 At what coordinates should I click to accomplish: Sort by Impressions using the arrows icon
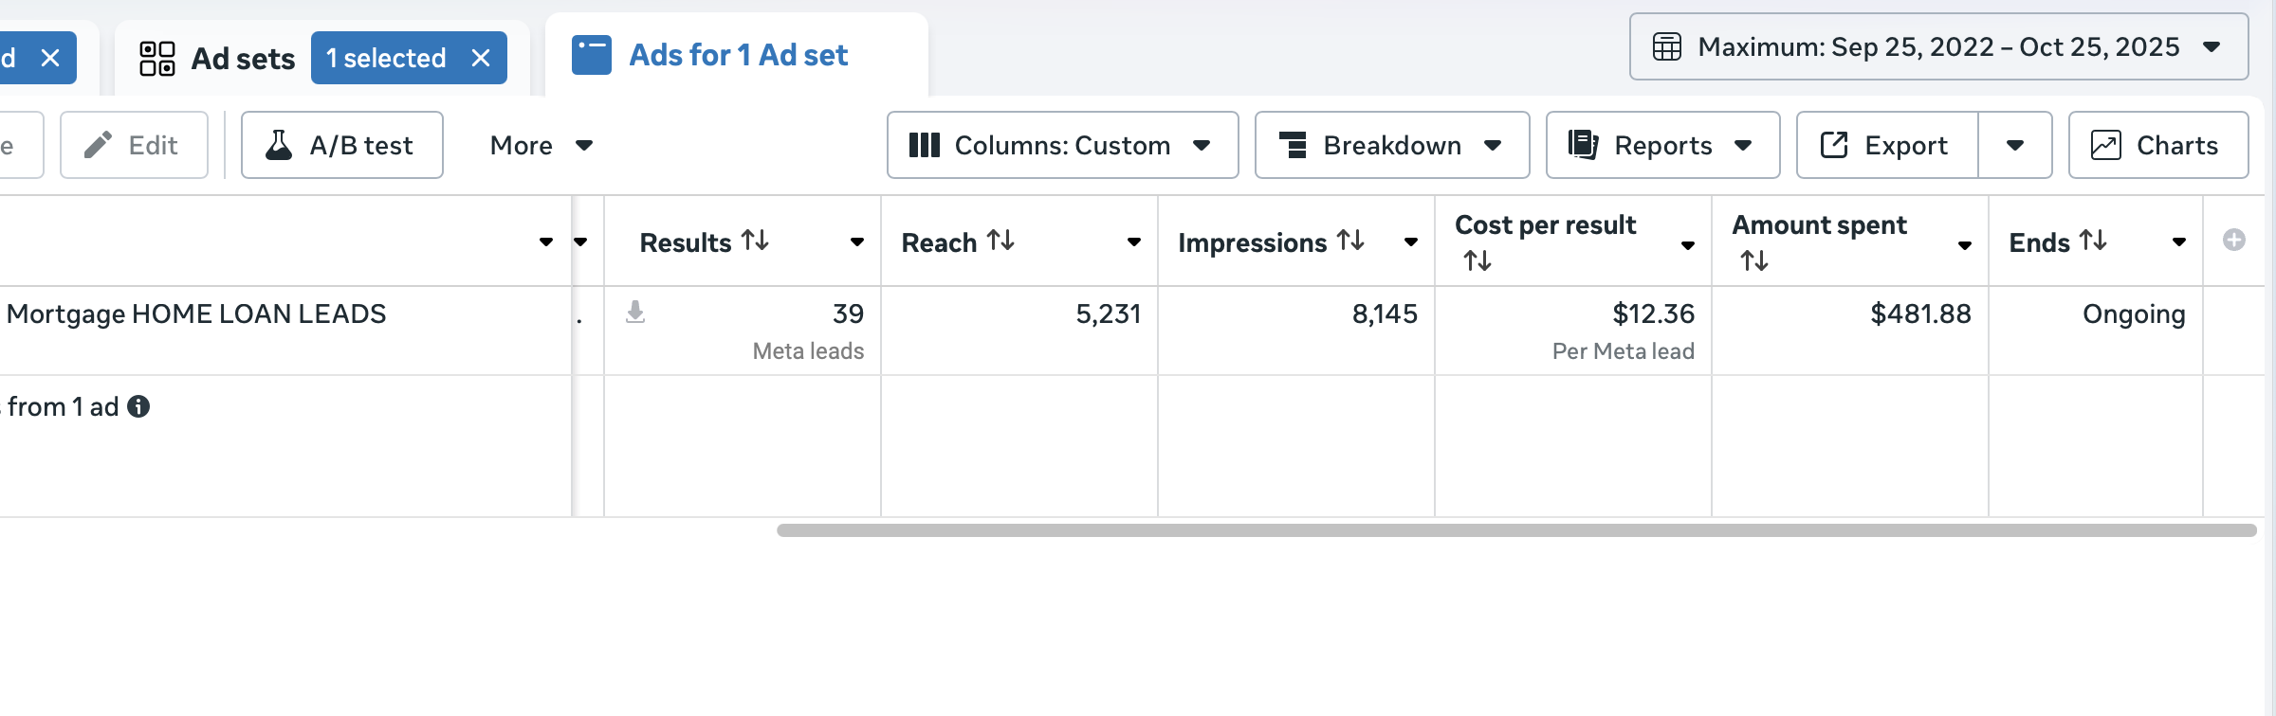click(1350, 241)
